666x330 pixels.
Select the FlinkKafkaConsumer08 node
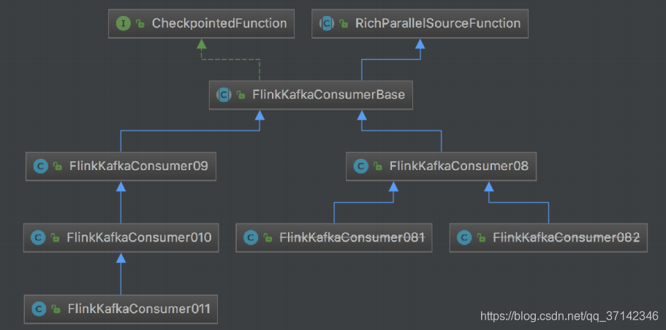(x=442, y=166)
